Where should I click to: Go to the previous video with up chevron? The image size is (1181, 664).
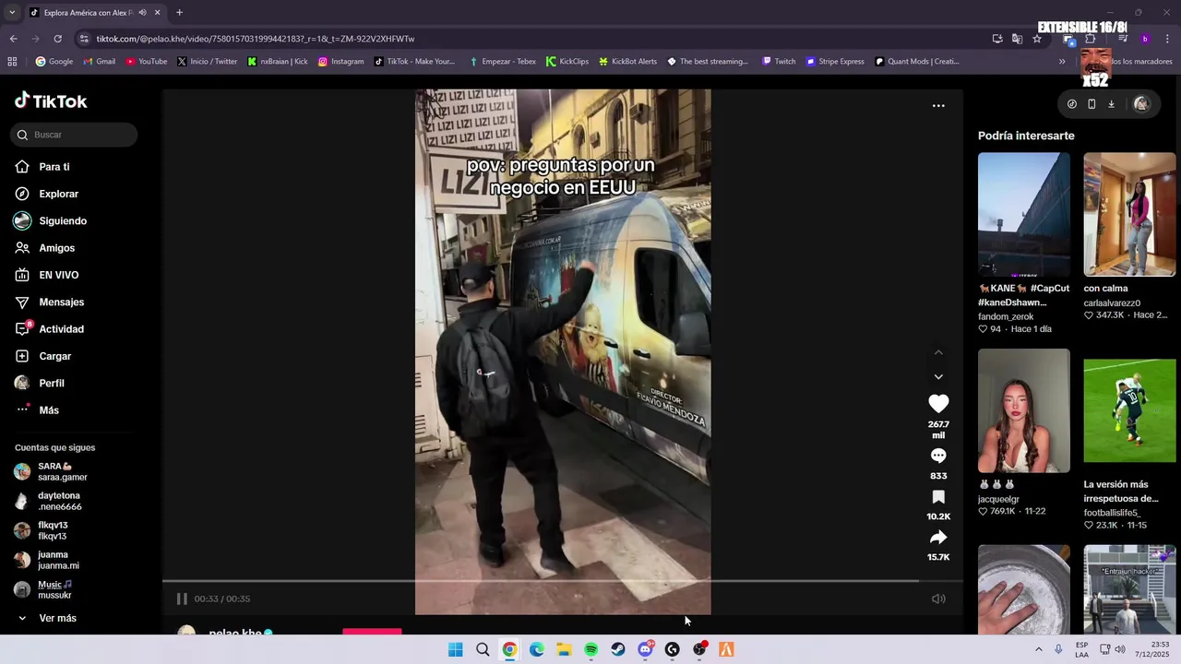pyautogui.click(x=938, y=352)
